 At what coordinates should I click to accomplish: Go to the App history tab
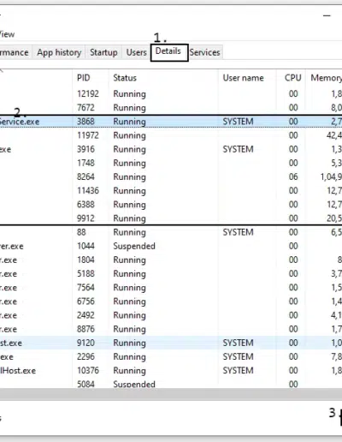click(x=59, y=52)
